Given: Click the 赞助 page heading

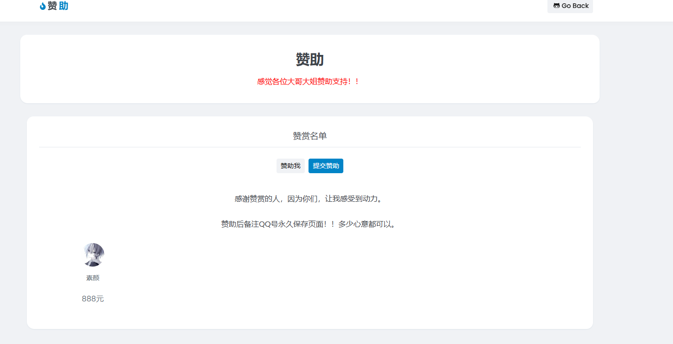Looking at the screenshot, I should click(x=309, y=60).
